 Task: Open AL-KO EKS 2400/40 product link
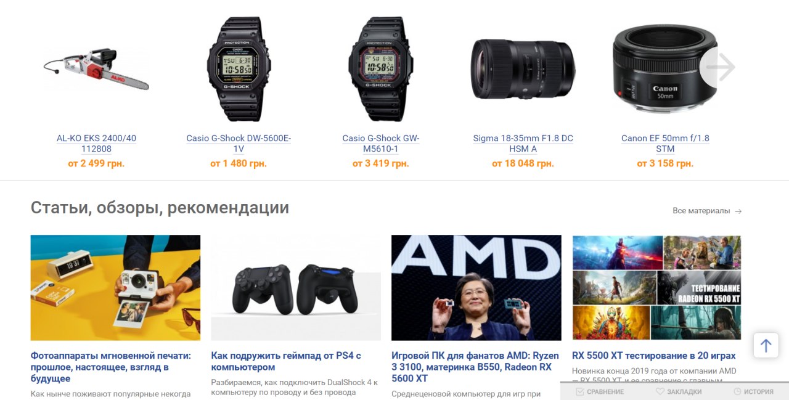(96, 144)
